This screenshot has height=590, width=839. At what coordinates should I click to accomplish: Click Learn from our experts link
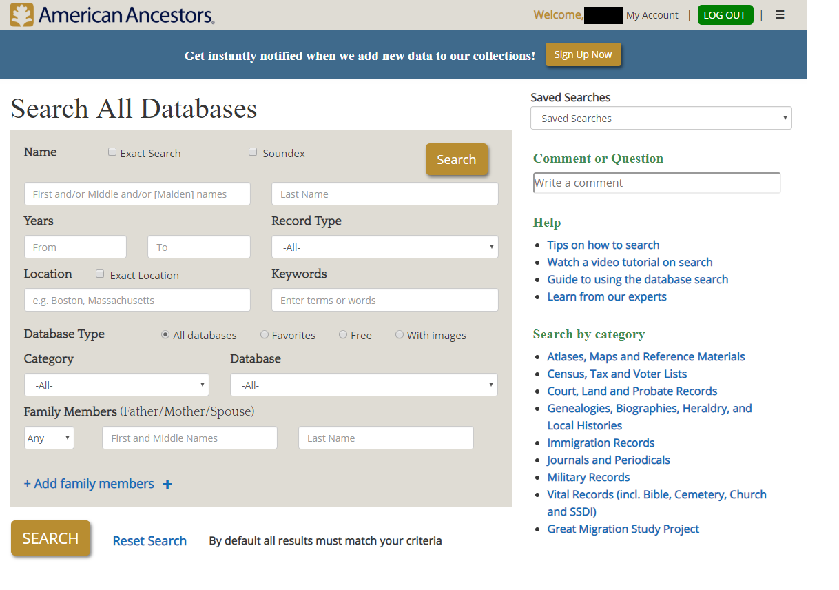click(x=607, y=296)
